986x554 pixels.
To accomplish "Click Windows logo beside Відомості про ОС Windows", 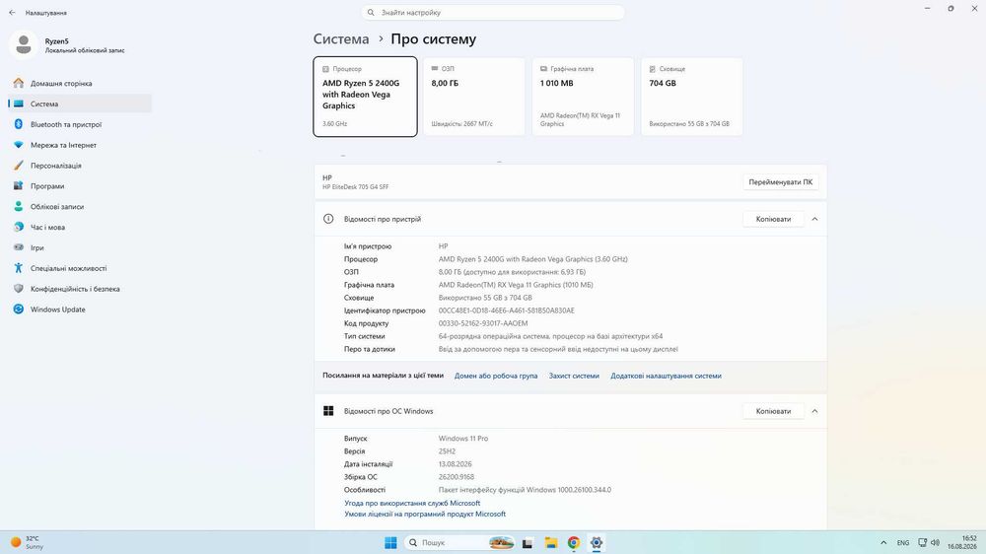I will (328, 411).
